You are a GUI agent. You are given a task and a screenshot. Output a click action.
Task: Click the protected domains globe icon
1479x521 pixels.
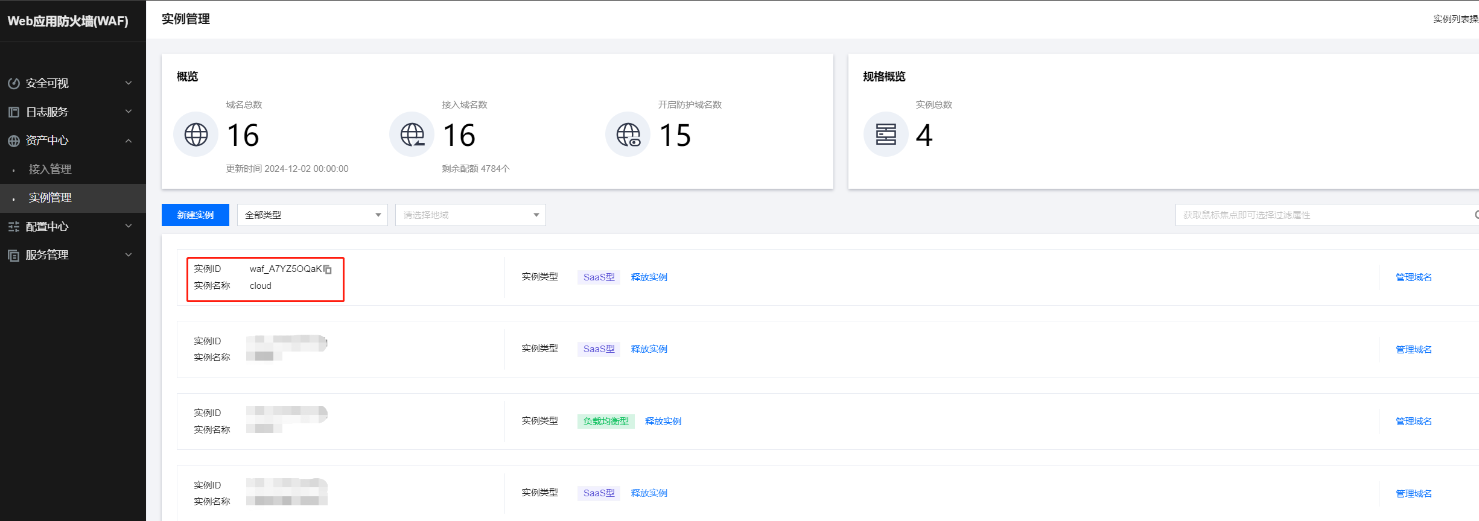click(628, 134)
